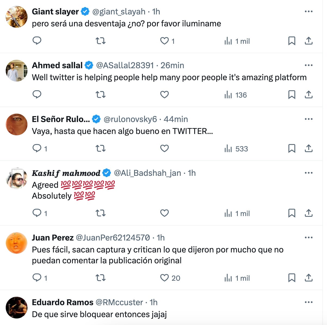Open Eduardo Ramos's profile name link

(63, 302)
